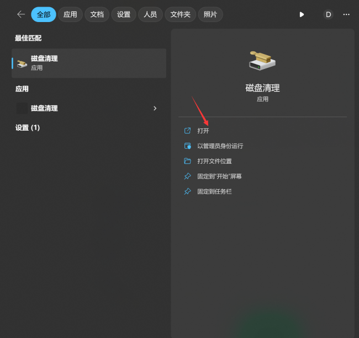The width and height of the screenshot is (359, 338).
Task: Click the large disk cleanup icon in preview
Action: pyautogui.click(x=262, y=61)
